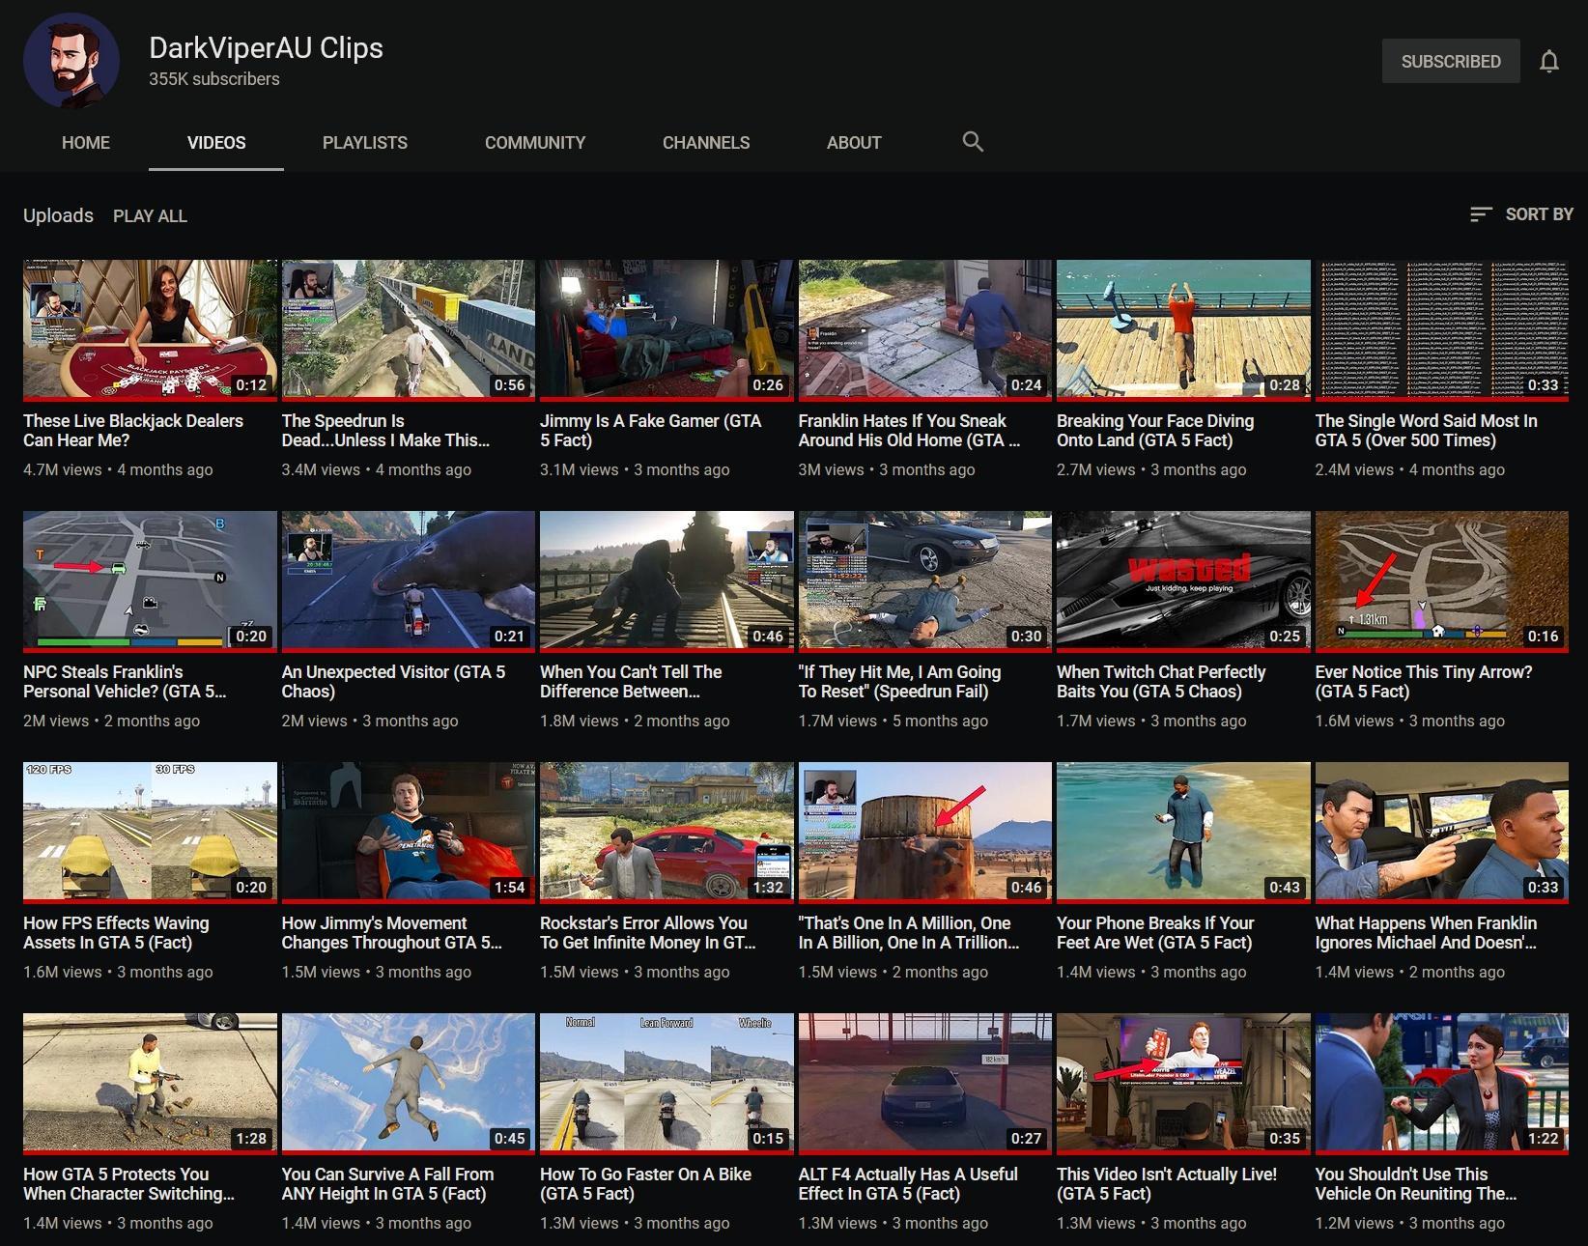Open 'The Single Word Said Most' thumbnail

[x=1441, y=328]
